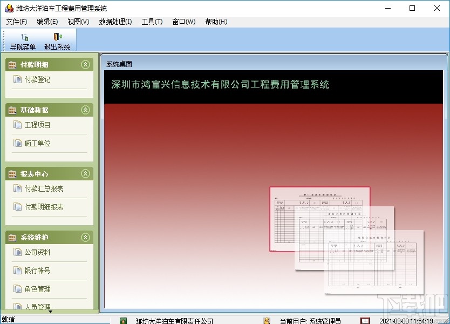
Task: Click the 工程项目 document icon
Action: click(x=18, y=124)
